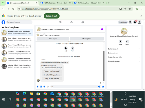Mute the Andrew conversation
Screen dimensions: 145x108
pos(120,41)
